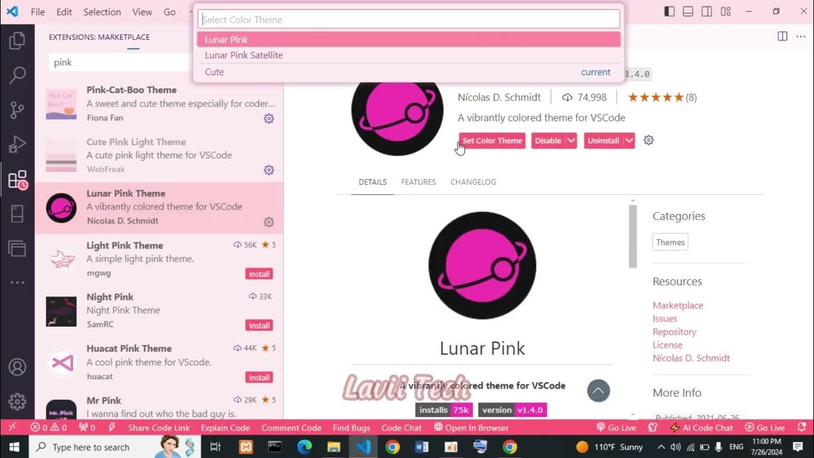
Task: Open the License resource link
Action: (x=667, y=345)
